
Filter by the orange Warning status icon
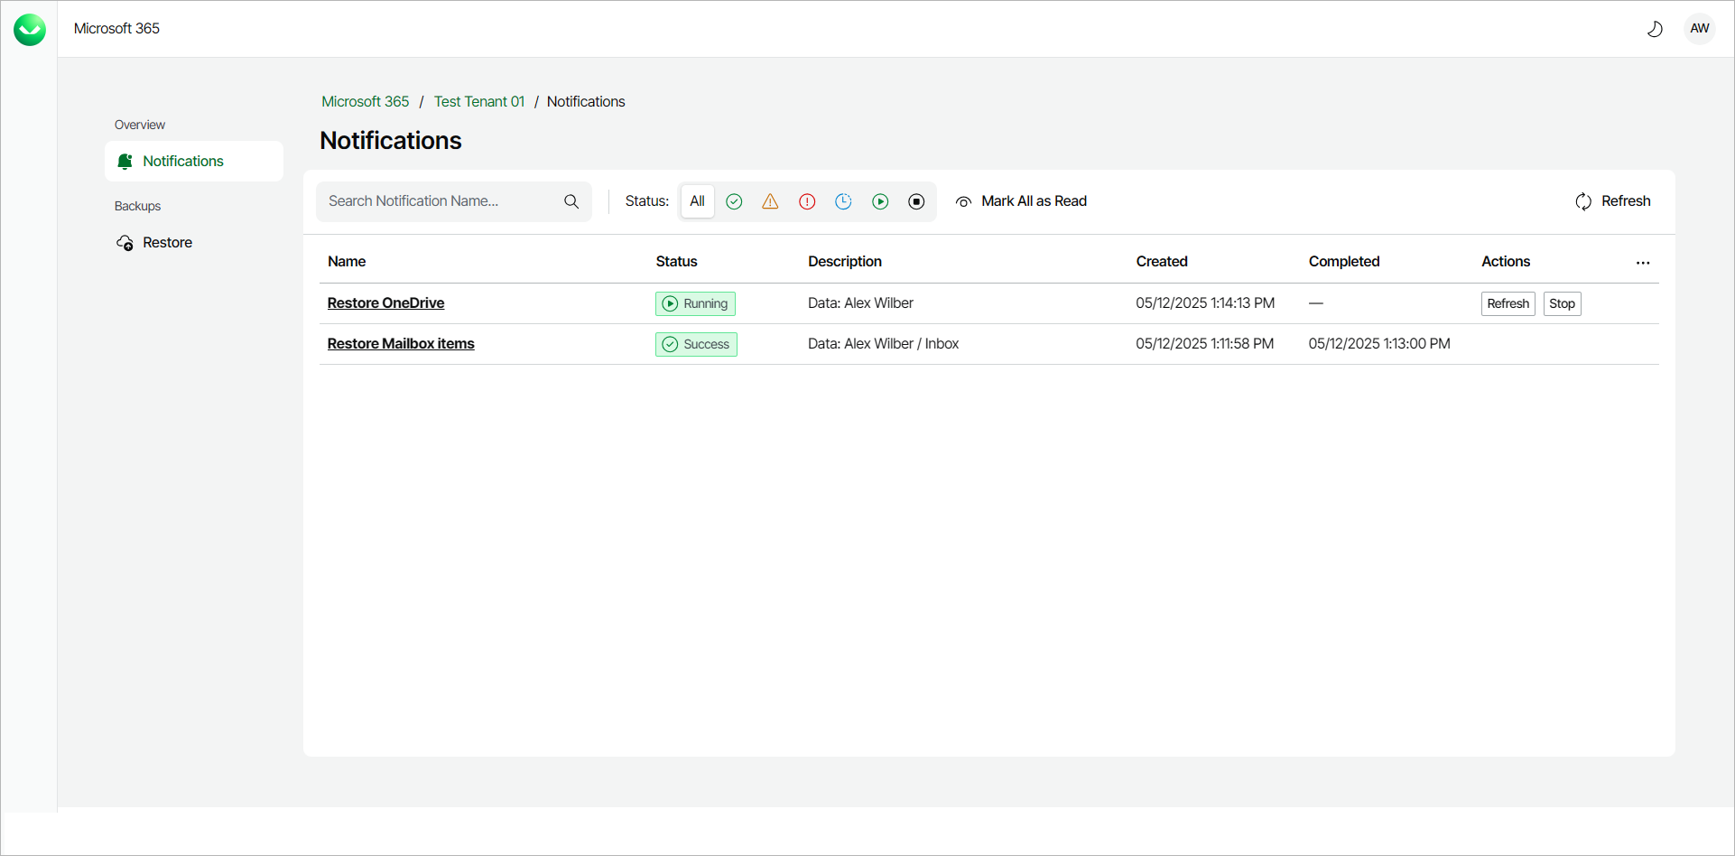[770, 201]
